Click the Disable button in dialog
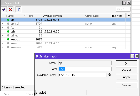Viewport: 140px width, 96px height. coord(127,85)
